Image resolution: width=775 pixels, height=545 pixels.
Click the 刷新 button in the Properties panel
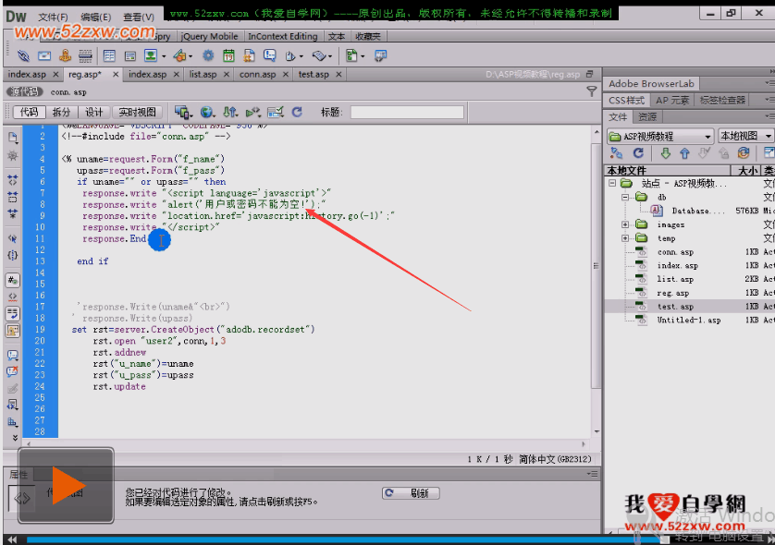click(x=410, y=493)
